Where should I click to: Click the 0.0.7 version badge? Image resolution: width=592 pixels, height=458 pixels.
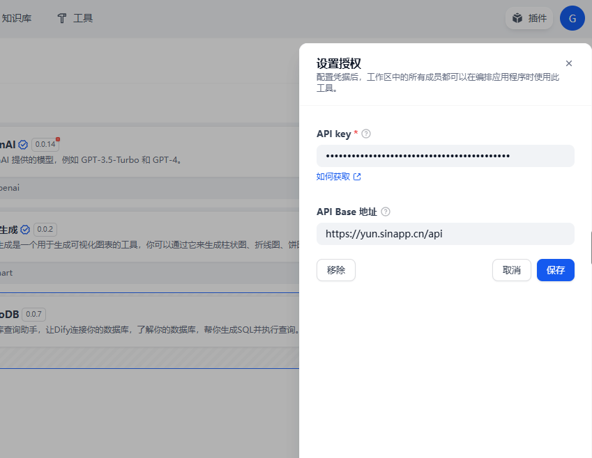tap(34, 314)
